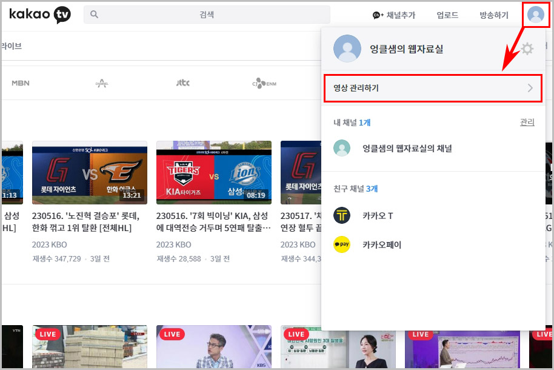The width and height of the screenshot is (554, 370).
Task: Open title 230516. '노진혁 결승포' 롯데
Action: pyautogui.click(x=85, y=222)
